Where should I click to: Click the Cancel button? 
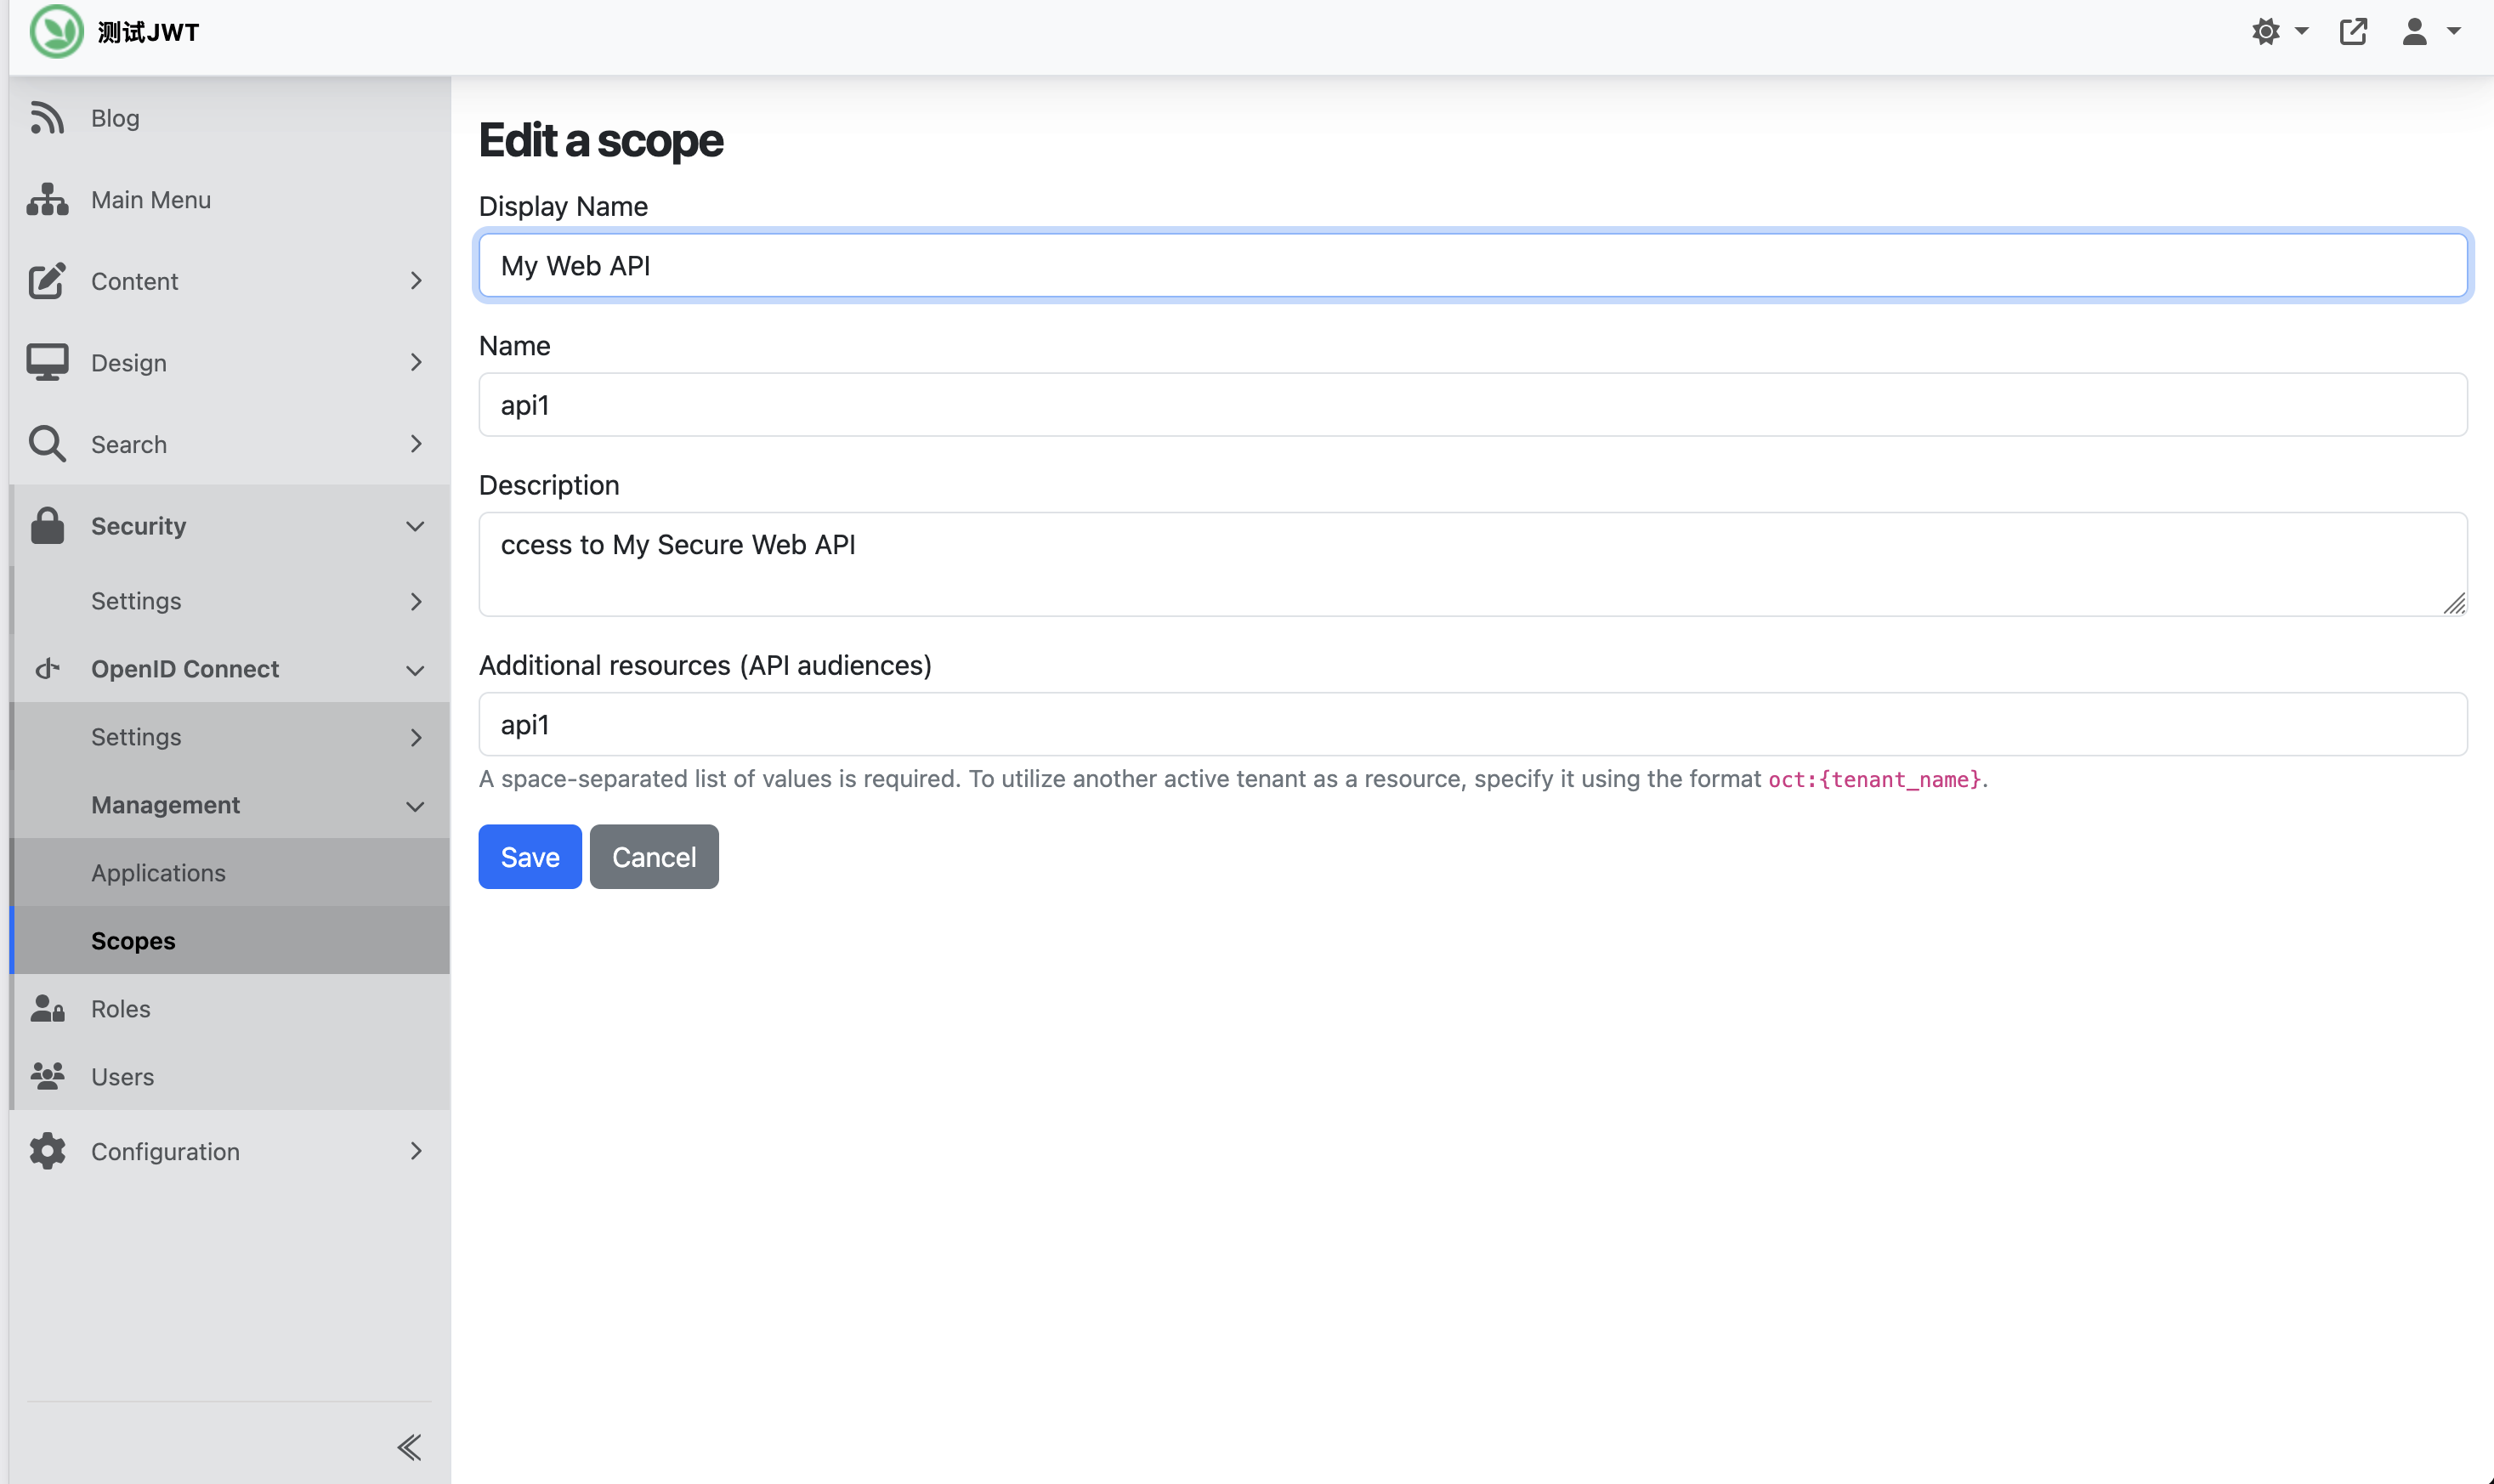654,856
